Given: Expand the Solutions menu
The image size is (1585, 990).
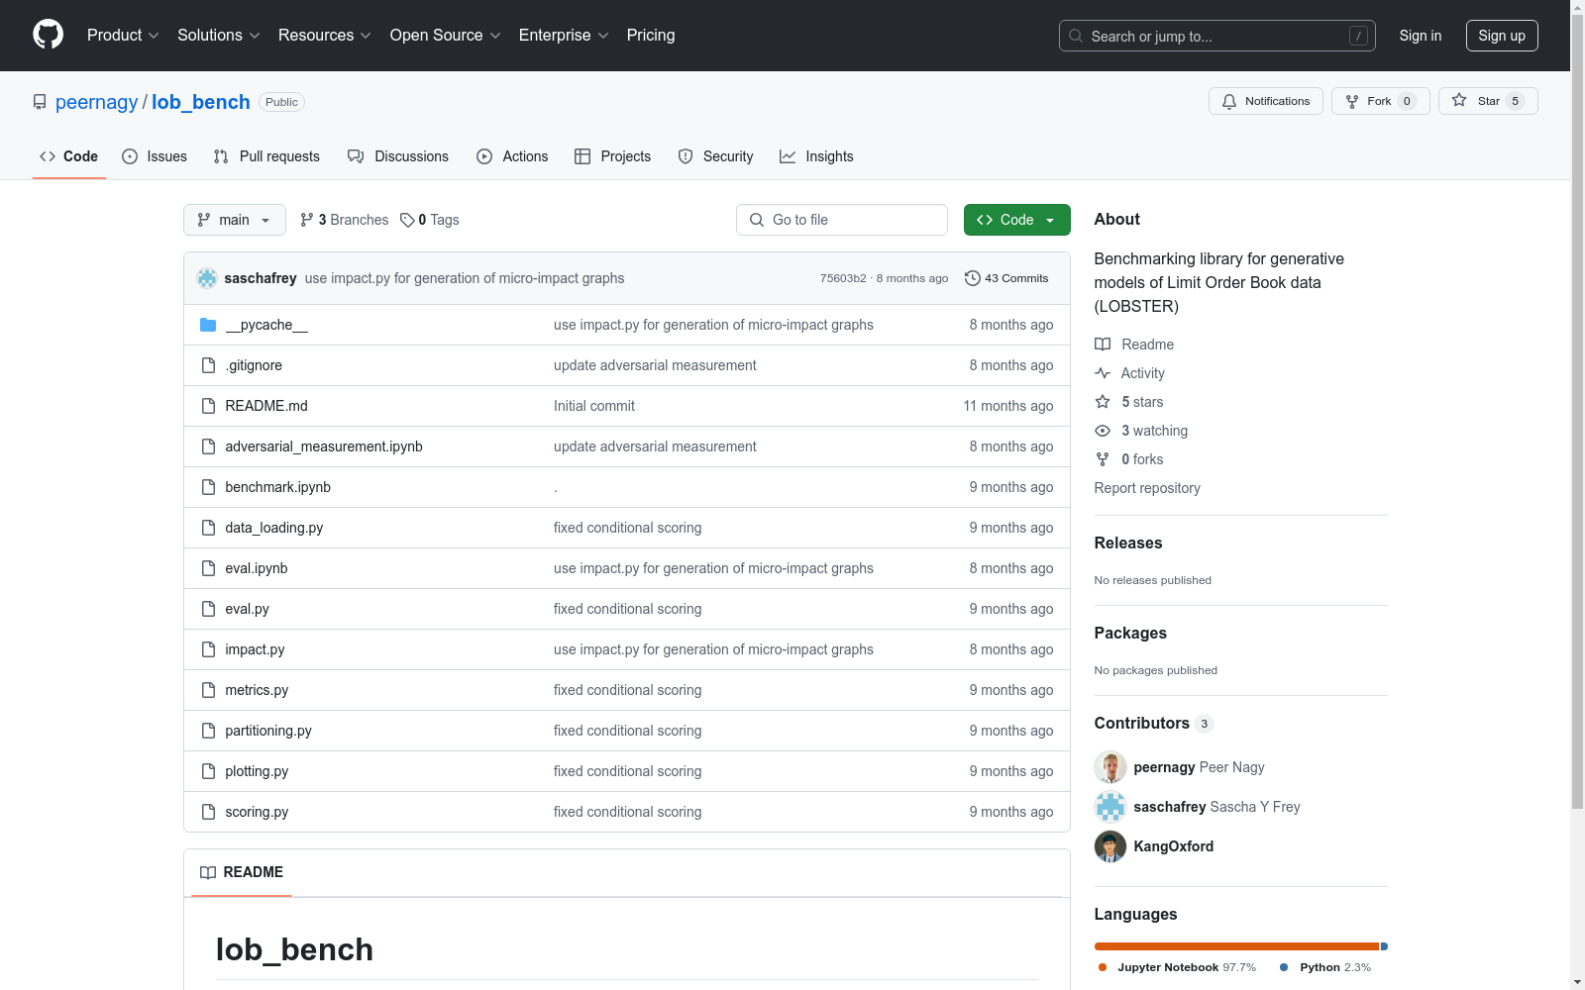Looking at the screenshot, I should 219,35.
